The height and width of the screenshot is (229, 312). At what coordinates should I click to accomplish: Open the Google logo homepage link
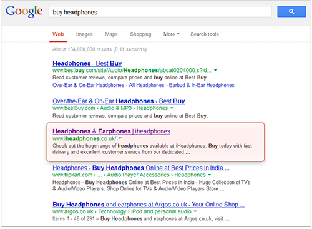click(24, 11)
